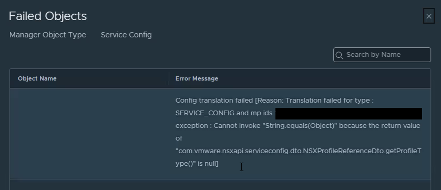Click the magnifier icon in search box
441x190 pixels.
point(339,55)
